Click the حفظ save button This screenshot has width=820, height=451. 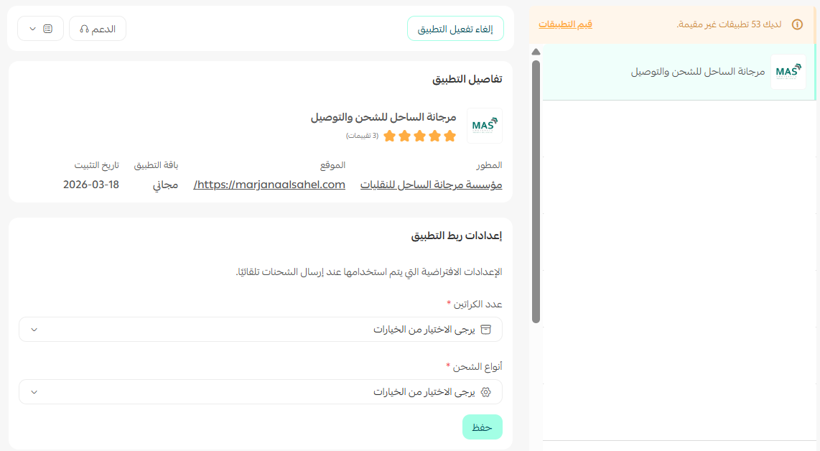pyautogui.click(x=482, y=427)
